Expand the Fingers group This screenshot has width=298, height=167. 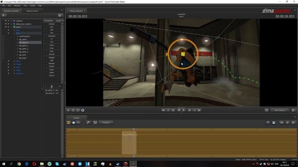tap(8, 64)
